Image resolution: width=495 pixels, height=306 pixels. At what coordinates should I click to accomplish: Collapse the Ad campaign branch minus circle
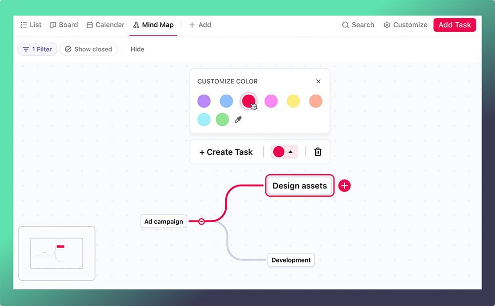click(201, 222)
